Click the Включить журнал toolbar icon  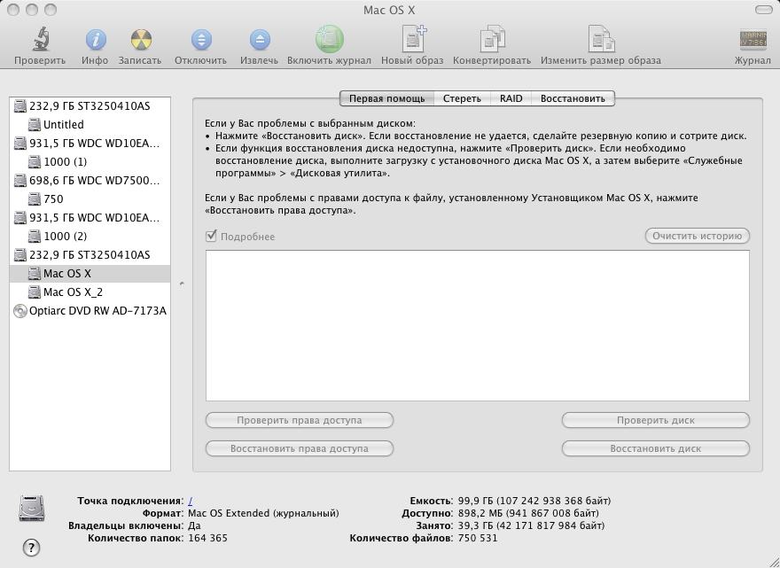(330, 39)
